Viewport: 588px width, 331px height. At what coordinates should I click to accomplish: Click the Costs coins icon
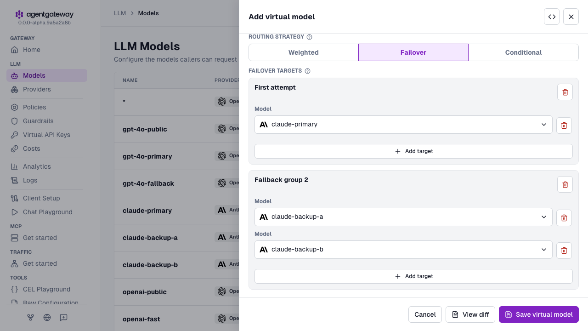14,148
